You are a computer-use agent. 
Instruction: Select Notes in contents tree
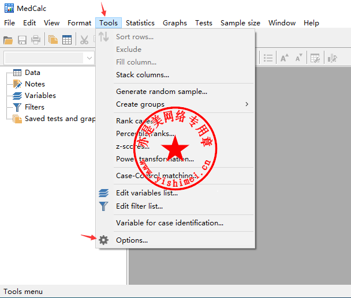pos(35,84)
